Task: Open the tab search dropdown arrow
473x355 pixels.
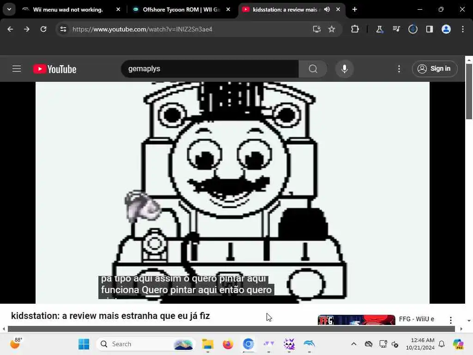Action: pyautogui.click(x=9, y=9)
